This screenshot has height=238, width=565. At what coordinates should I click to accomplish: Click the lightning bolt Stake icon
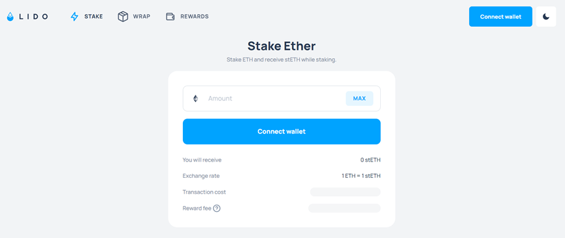click(x=74, y=16)
